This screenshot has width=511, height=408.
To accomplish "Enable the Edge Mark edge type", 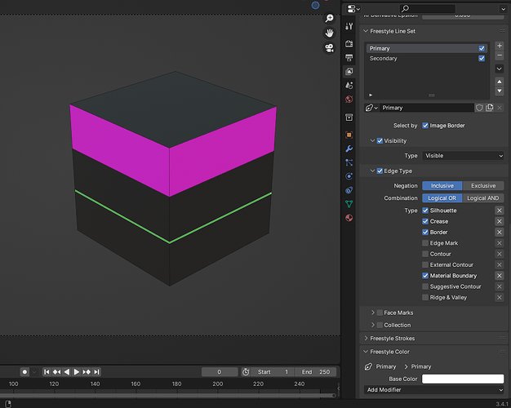I will coord(425,243).
